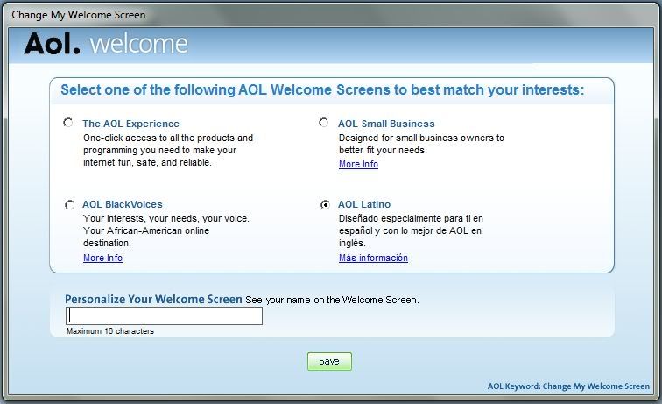Click the AOL BlackVoices title text

tap(123, 204)
